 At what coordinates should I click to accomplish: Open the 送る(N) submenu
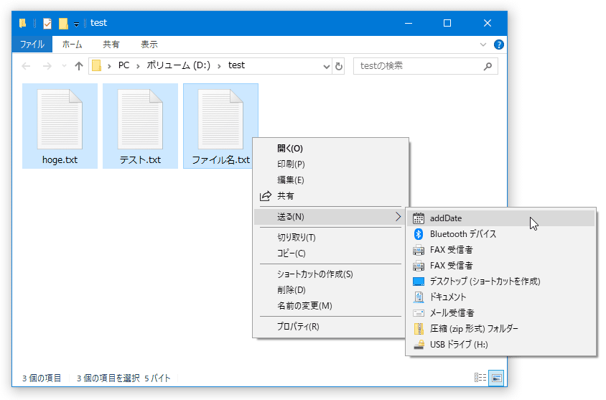tap(329, 217)
